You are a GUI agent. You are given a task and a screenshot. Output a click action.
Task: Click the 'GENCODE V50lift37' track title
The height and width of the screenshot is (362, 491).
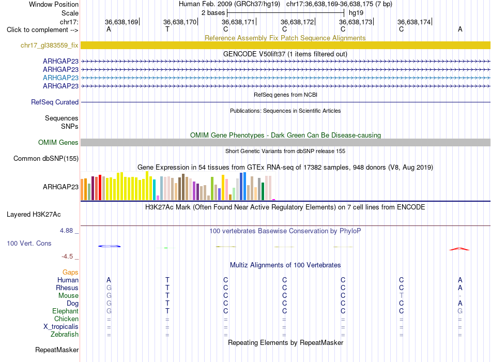pos(285,54)
